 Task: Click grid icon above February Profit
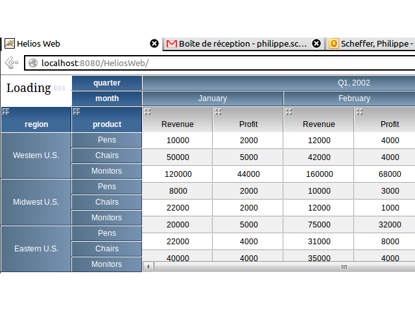359,111
